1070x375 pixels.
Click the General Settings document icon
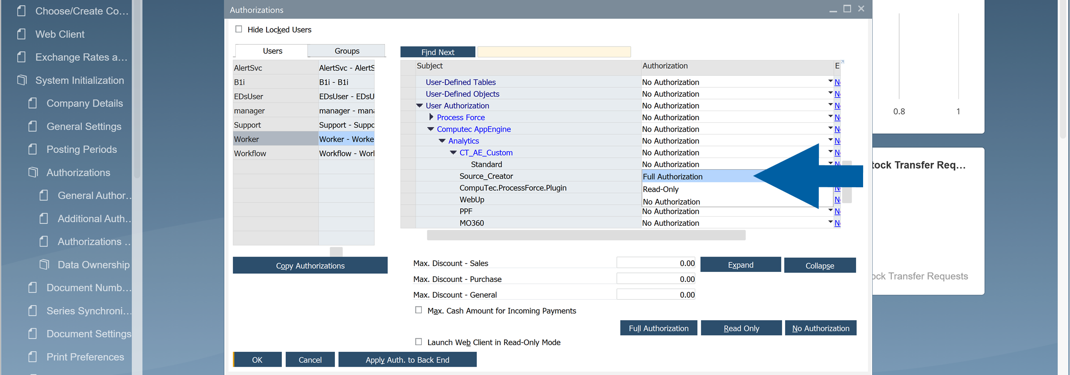click(x=32, y=126)
